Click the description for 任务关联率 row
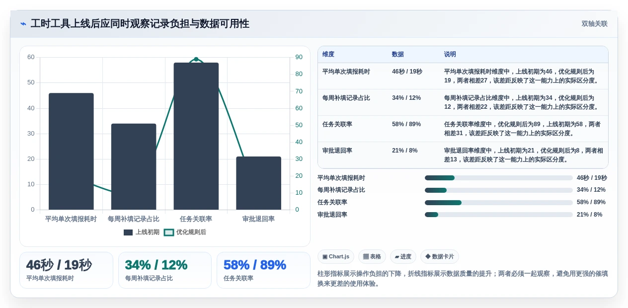The image size is (628, 308). coord(523,129)
